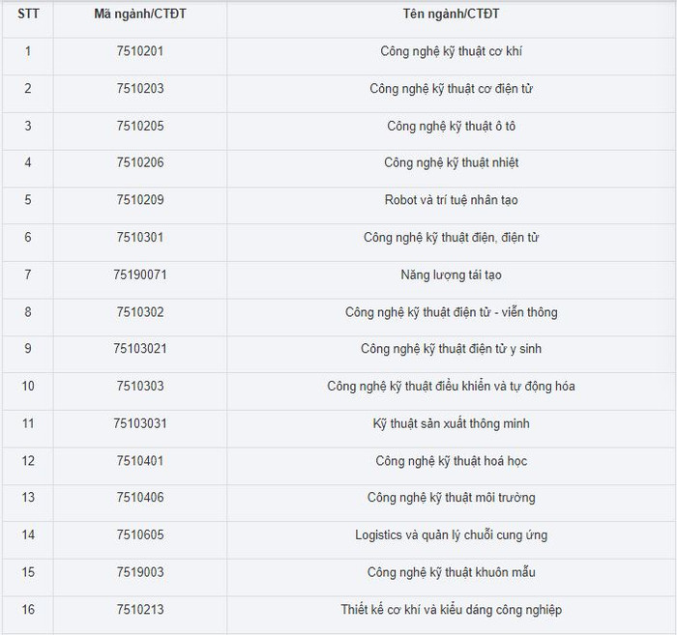Viewport: 677px width, 635px height.
Task: Select Kỹ thuật sản xuất thông minh
Action: coord(451,423)
